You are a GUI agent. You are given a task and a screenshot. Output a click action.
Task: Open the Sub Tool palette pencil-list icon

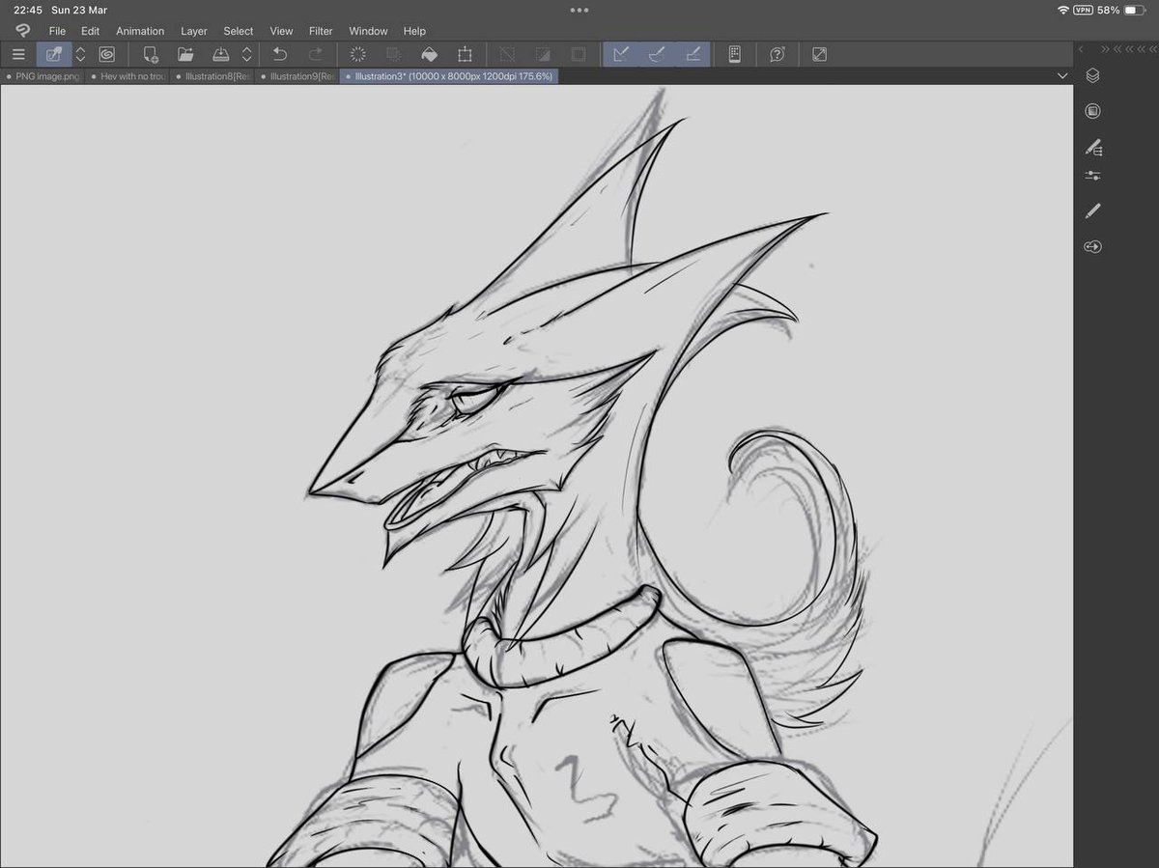click(x=1093, y=148)
